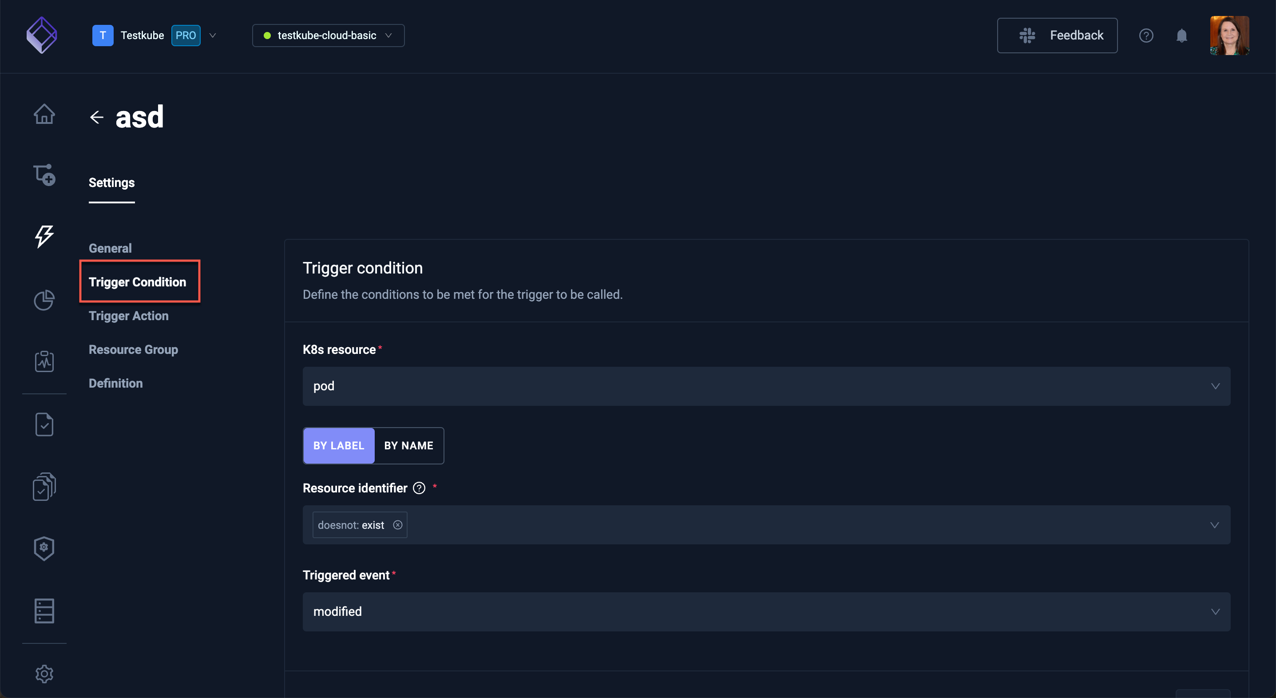Viewport: 1276px width, 698px height.
Task: Open the test suites stacked files icon
Action: pyautogui.click(x=44, y=487)
